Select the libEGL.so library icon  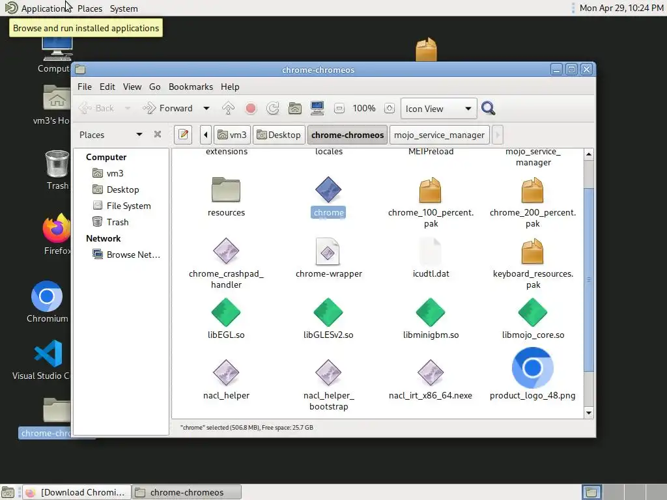tap(226, 312)
